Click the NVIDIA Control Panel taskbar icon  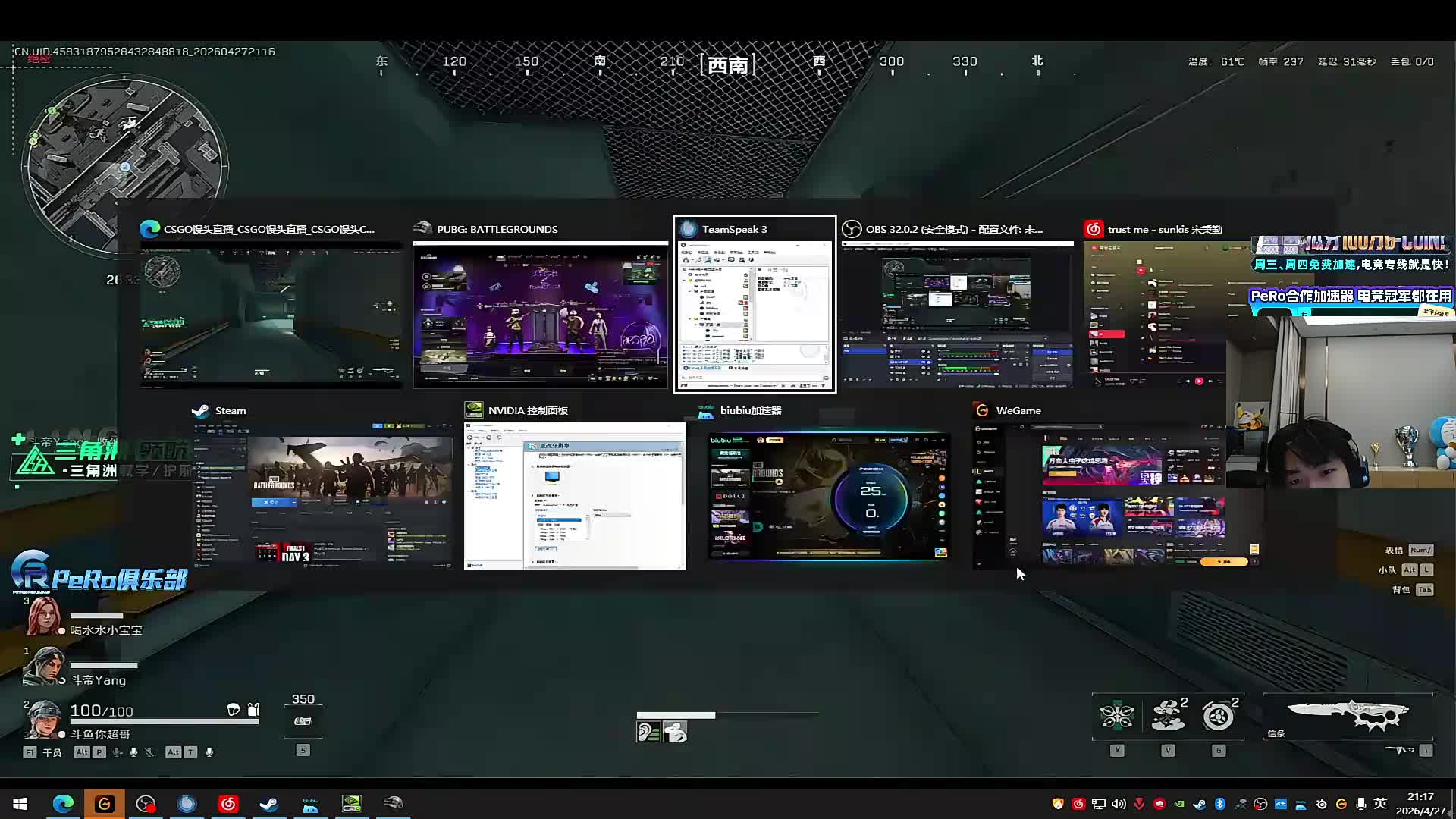tap(351, 803)
